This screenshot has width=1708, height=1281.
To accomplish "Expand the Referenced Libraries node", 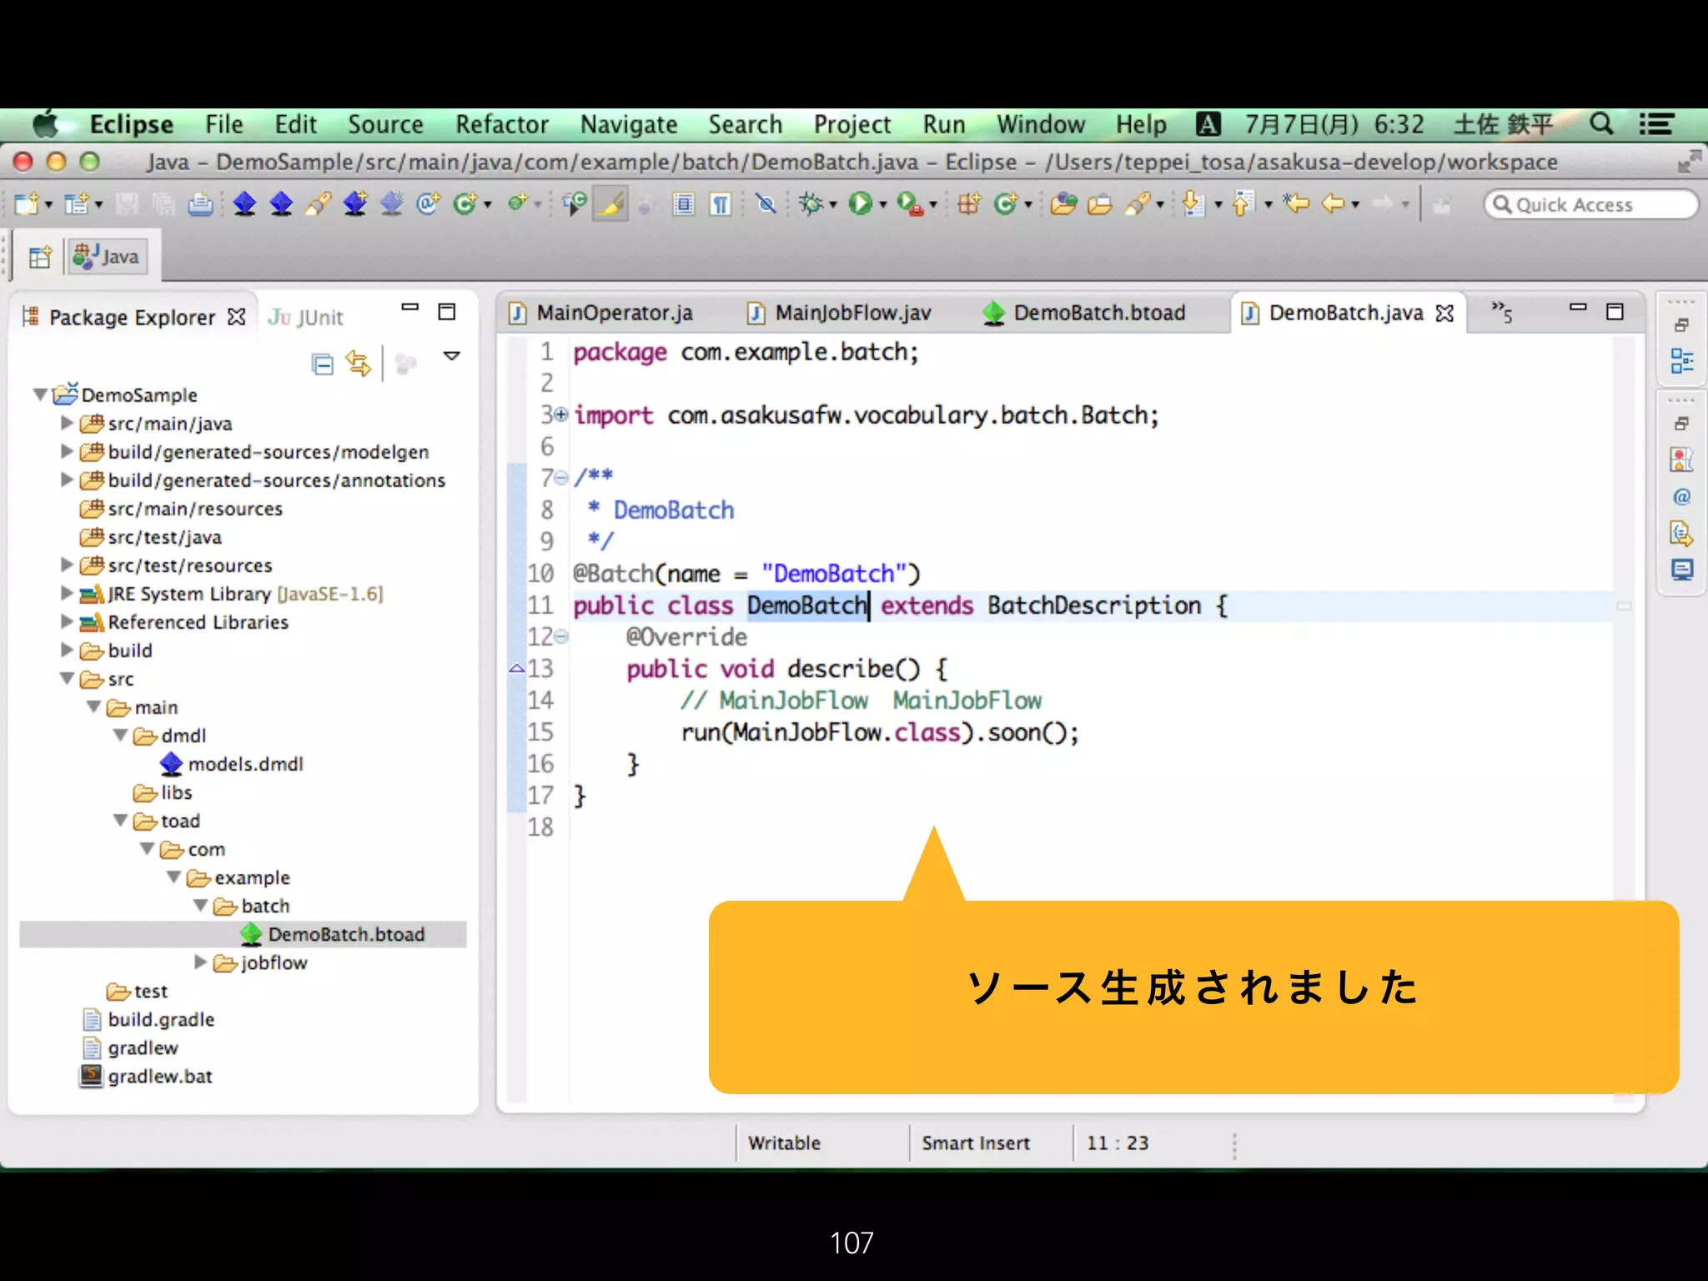I will (68, 621).
